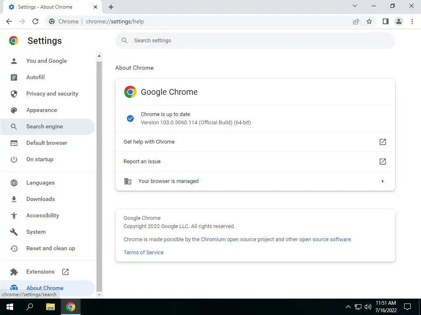Click the external link icon next to Extensions

[65, 272]
